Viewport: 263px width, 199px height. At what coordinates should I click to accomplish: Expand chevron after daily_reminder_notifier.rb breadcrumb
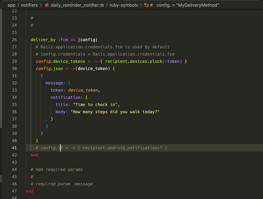coord(107,5)
